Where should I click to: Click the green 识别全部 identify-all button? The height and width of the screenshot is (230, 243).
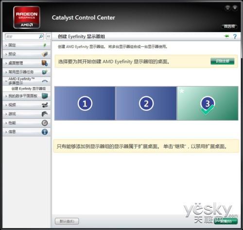(x=223, y=61)
